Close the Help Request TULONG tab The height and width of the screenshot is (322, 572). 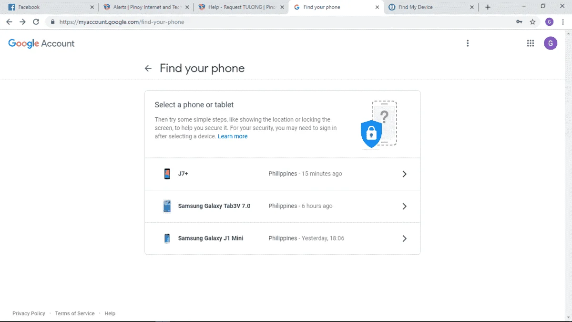click(x=282, y=7)
